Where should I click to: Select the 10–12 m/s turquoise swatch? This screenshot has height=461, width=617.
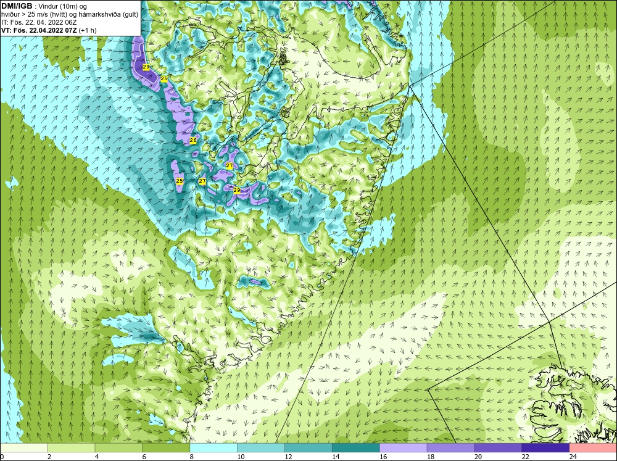(x=261, y=447)
